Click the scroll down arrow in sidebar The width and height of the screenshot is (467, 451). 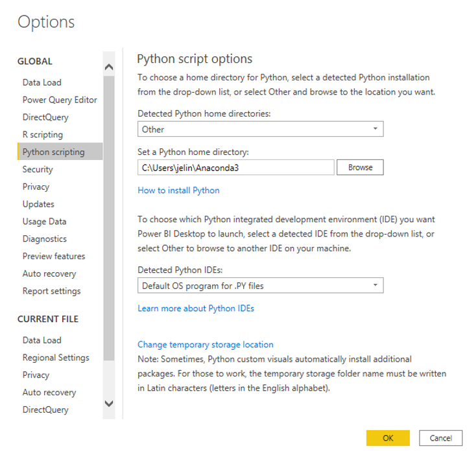pos(109,404)
